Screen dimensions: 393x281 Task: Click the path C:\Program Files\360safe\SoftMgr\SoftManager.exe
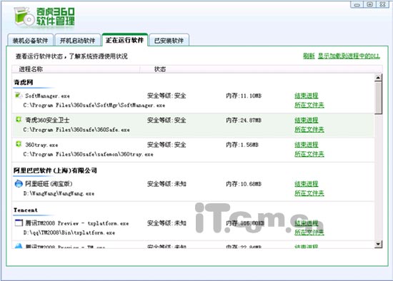(94, 105)
